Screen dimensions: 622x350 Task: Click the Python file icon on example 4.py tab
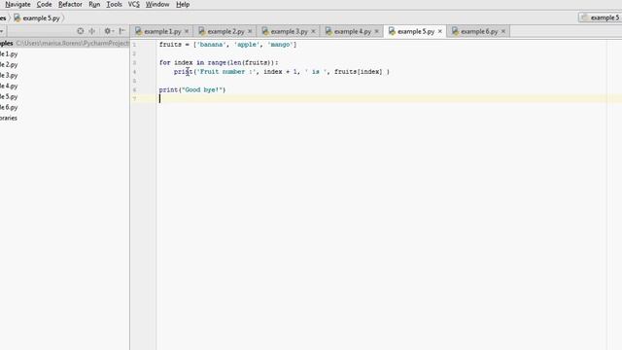click(328, 31)
